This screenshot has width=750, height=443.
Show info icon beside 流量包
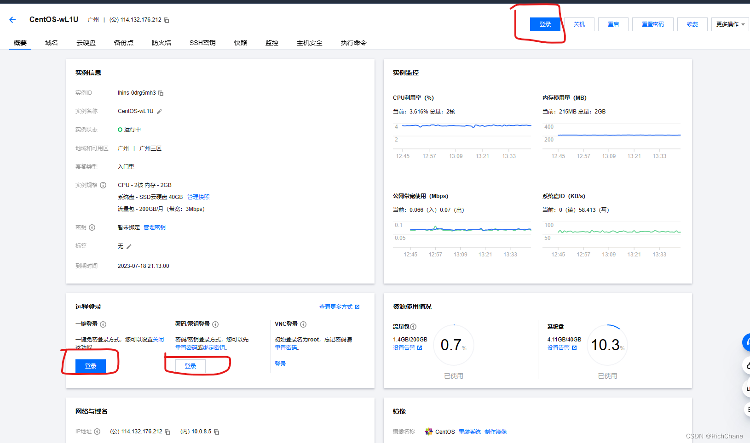click(413, 327)
